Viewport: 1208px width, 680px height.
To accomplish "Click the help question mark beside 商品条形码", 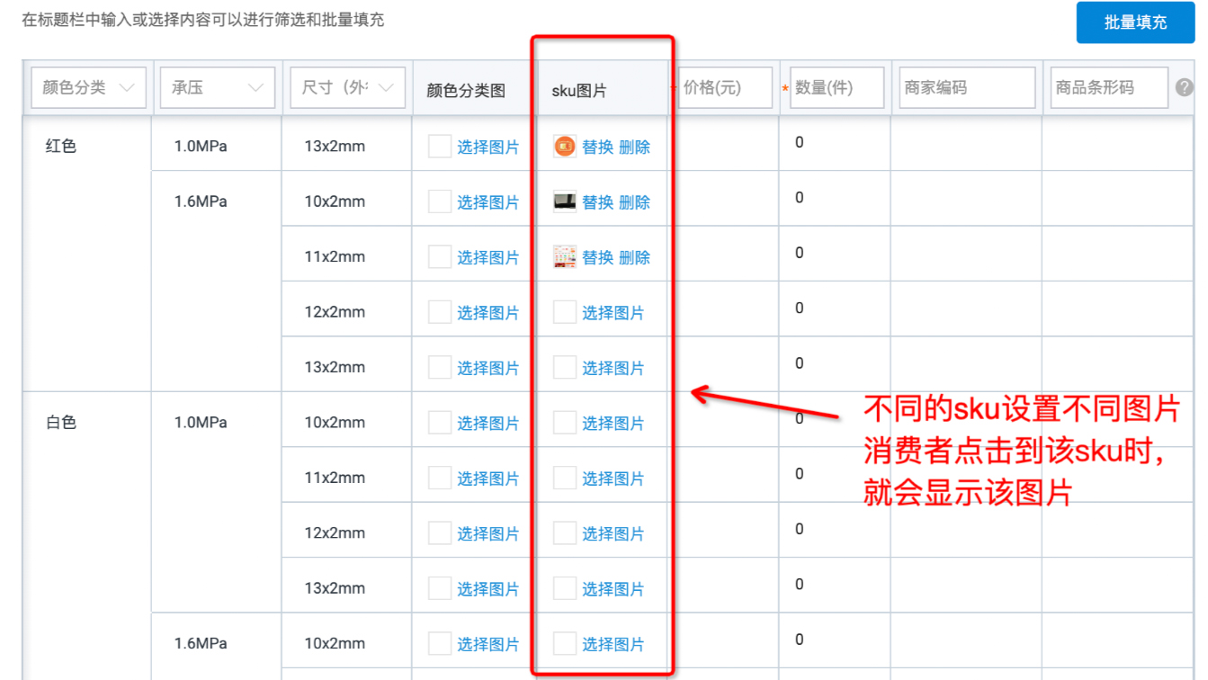I will point(1185,87).
